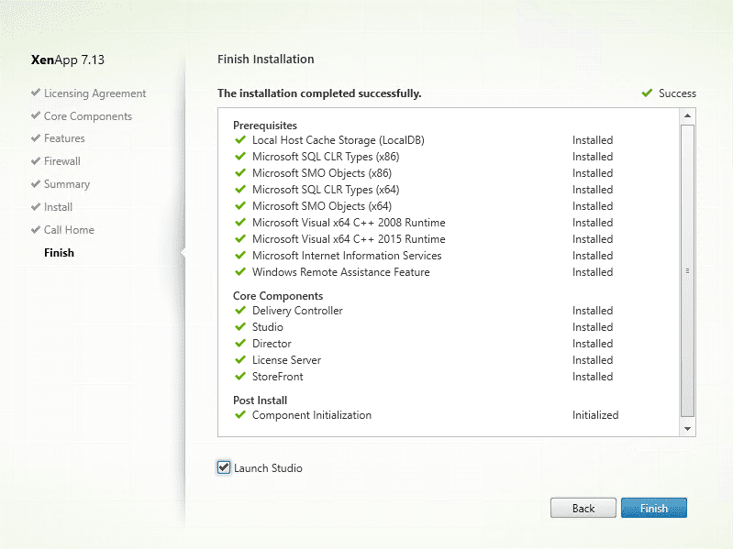Click the Finish button

click(653, 508)
